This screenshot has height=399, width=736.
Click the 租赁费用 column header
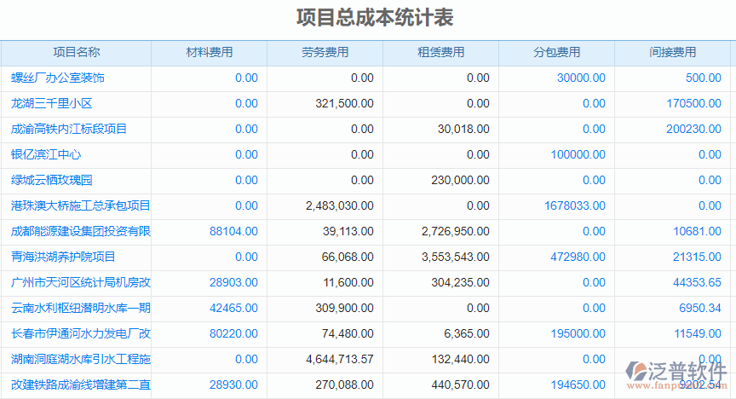(441, 52)
